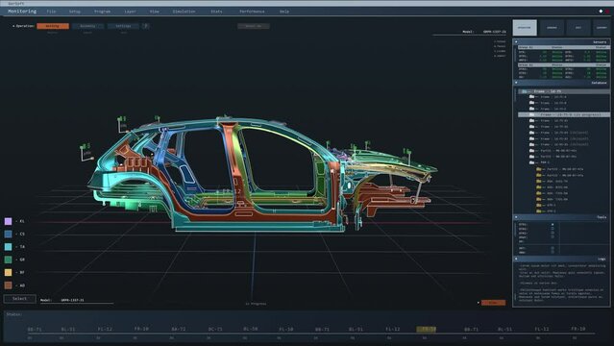Collapse the Logs panel header arrow
This screenshot has width=614, height=346.
tap(516, 259)
